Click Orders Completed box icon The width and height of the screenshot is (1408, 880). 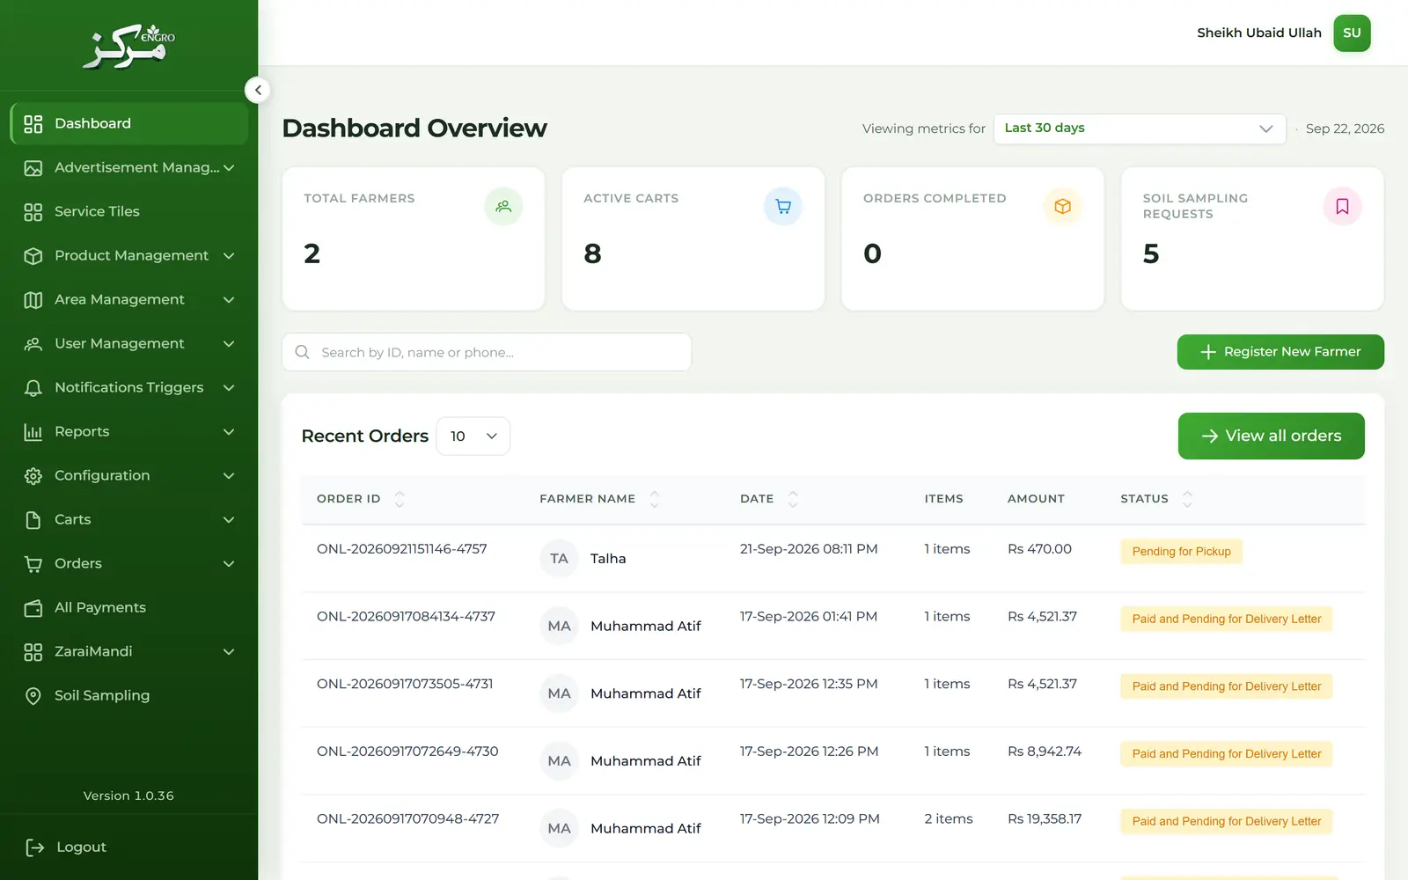pos(1063,206)
